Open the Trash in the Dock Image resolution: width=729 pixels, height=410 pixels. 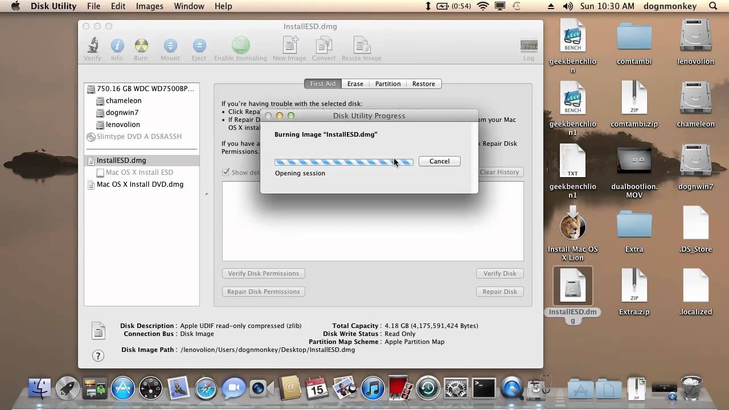click(691, 387)
